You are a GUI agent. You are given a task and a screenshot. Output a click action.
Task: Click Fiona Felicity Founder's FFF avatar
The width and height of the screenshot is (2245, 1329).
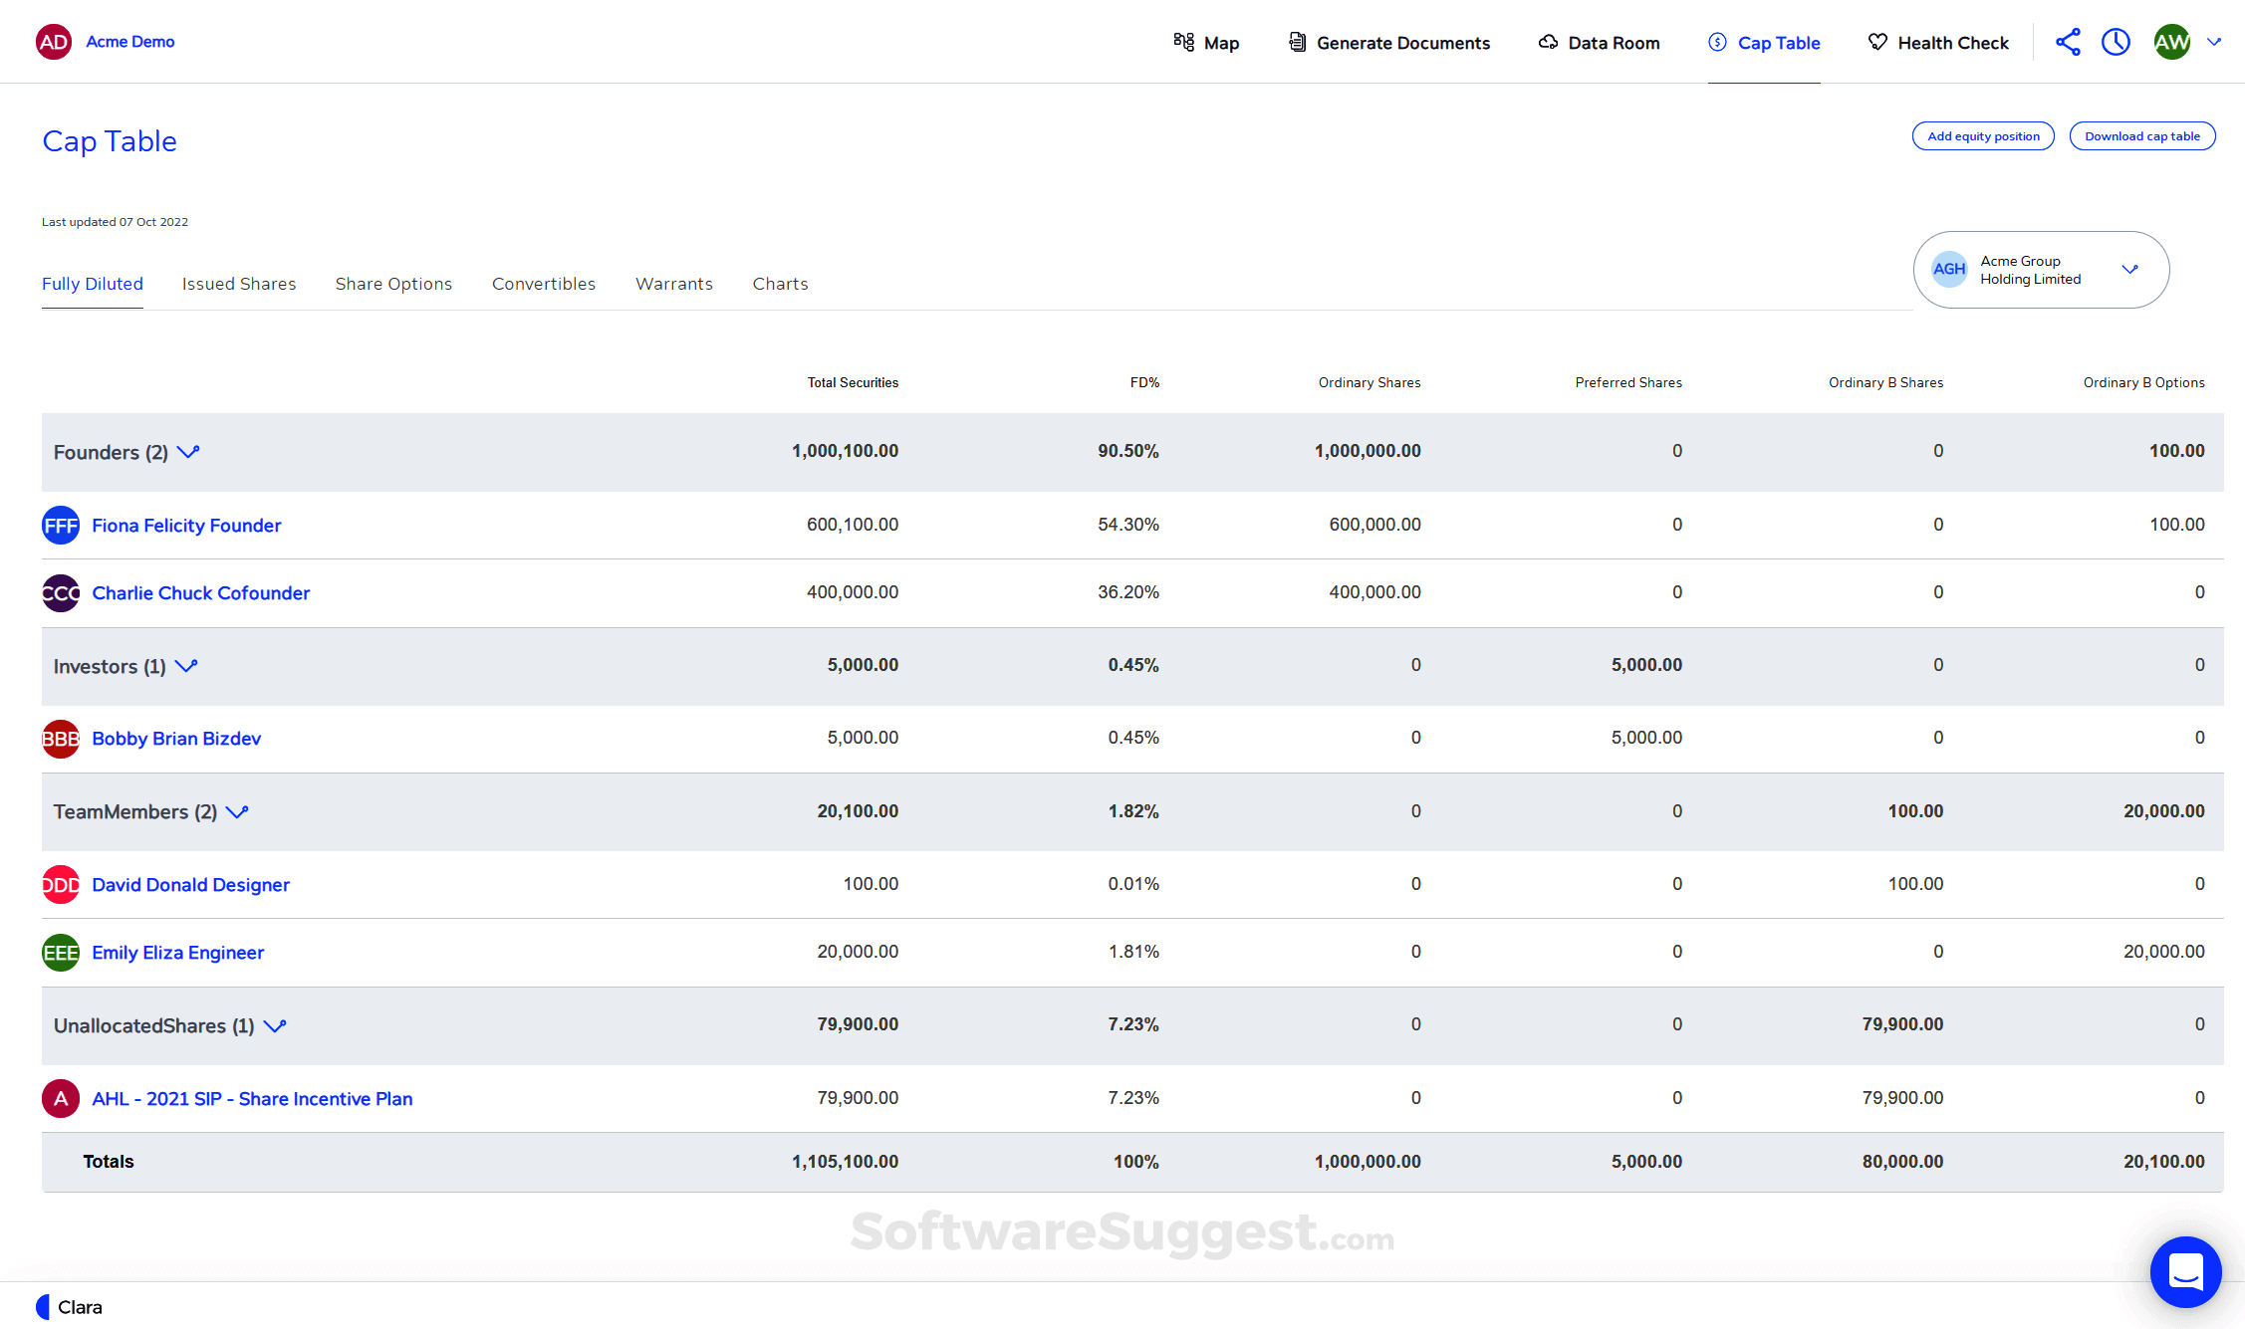pos(61,526)
